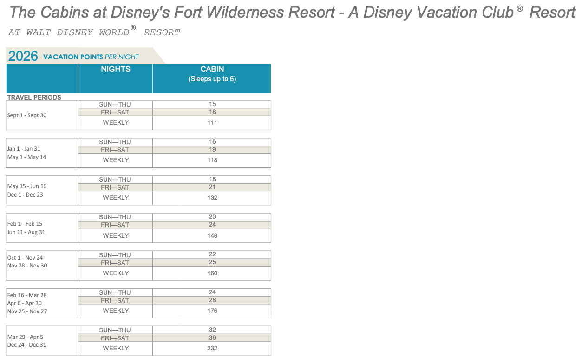Viewport: 582px width, 362px height.
Task: Select the 2026 Vacation Points tab label
Action: pyautogui.click(x=74, y=57)
